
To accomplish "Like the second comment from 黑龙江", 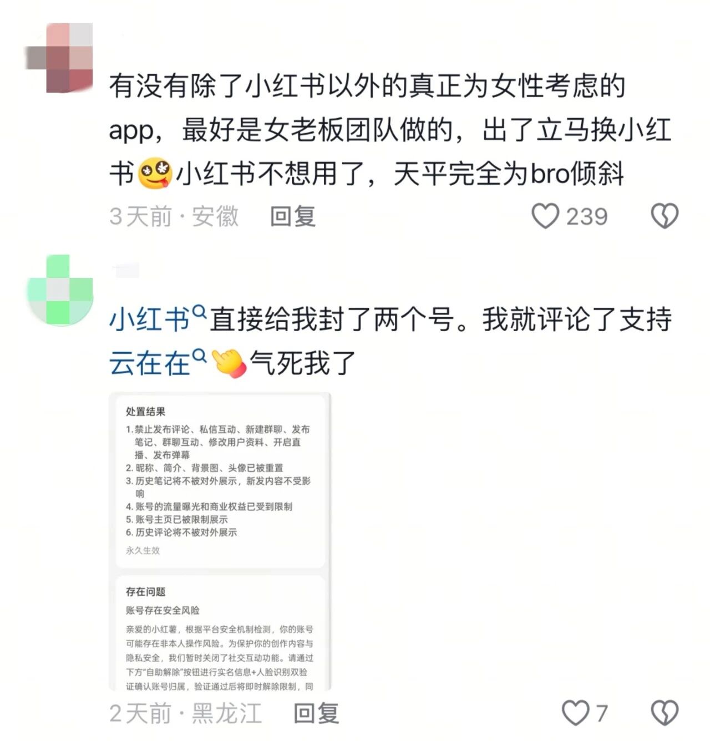I will (x=575, y=713).
